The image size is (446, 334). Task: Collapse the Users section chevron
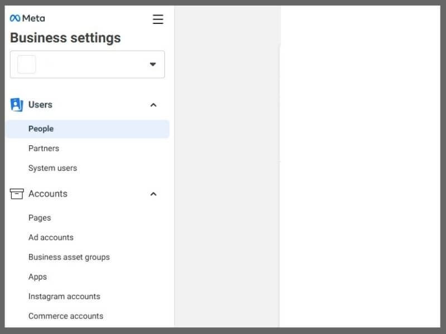[153, 105]
